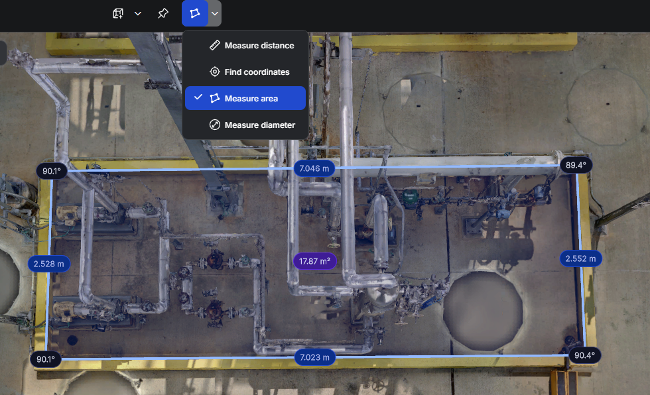Click the 89.4° top-right corner angle
This screenshot has width=650, height=395.
point(576,165)
